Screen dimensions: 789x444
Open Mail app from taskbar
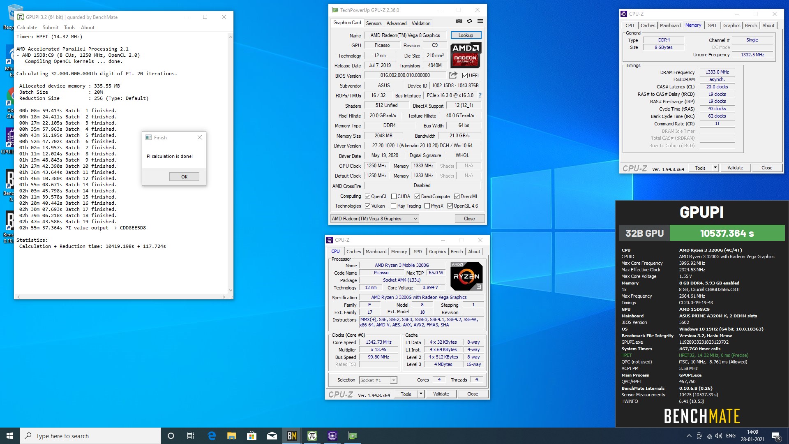coord(272,436)
